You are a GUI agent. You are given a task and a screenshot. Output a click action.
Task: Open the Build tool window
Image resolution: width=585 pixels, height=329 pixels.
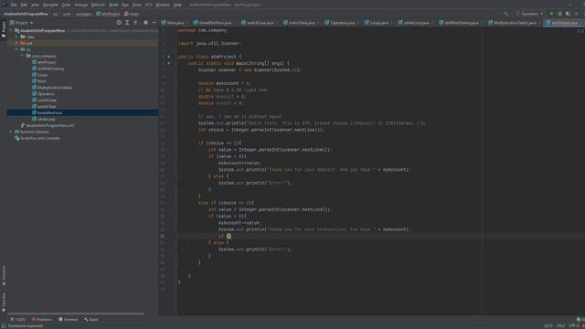(x=91, y=320)
